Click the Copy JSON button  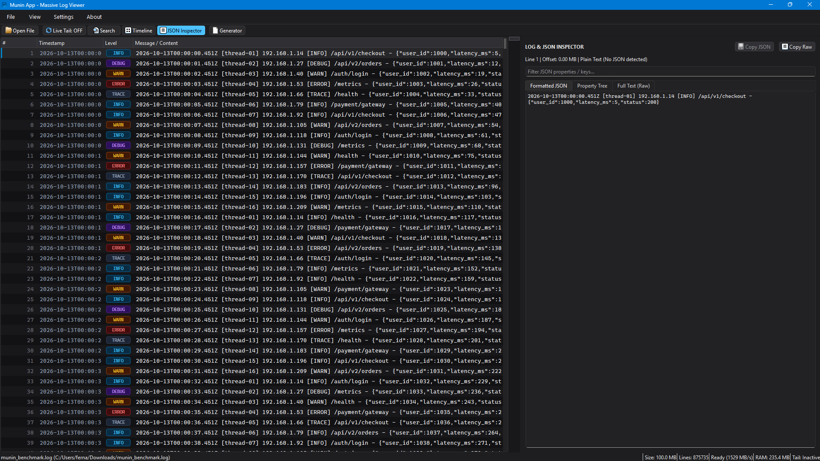755,47
